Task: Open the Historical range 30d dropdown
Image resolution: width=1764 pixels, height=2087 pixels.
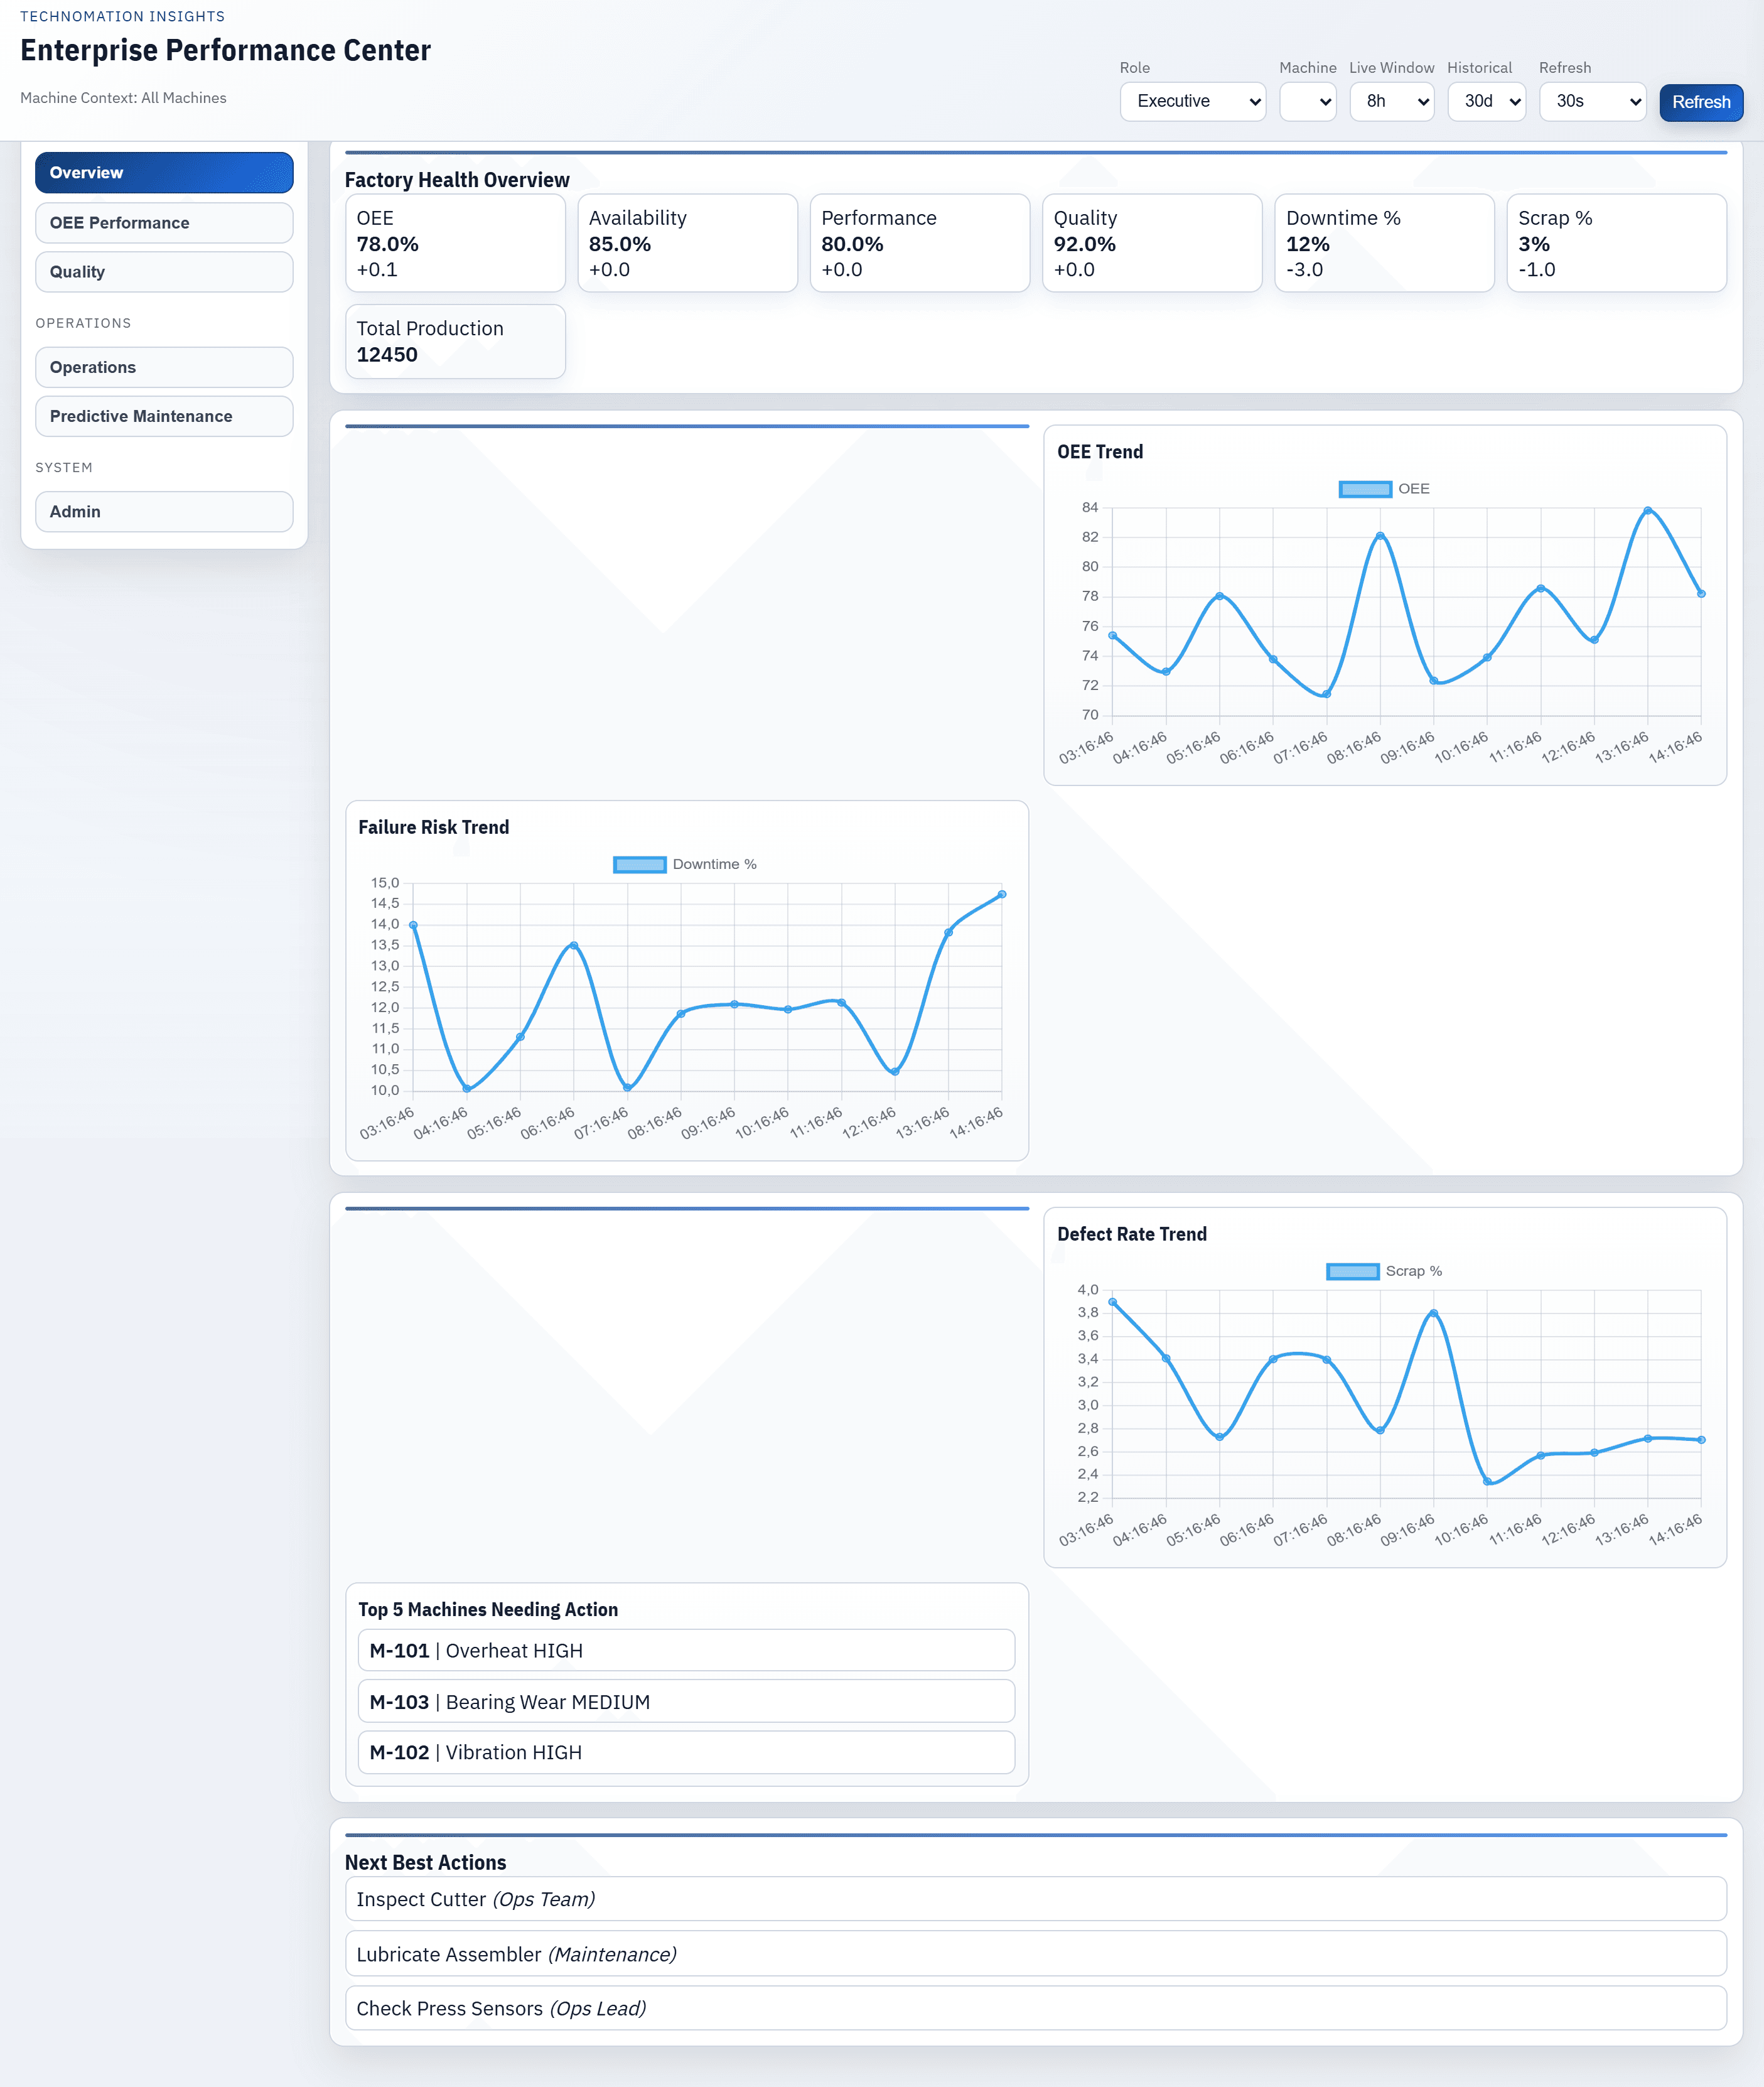Action: [1486, 101]
